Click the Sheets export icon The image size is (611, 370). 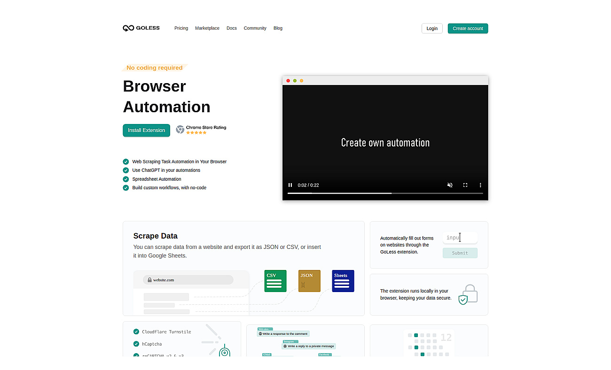(343, 281)
